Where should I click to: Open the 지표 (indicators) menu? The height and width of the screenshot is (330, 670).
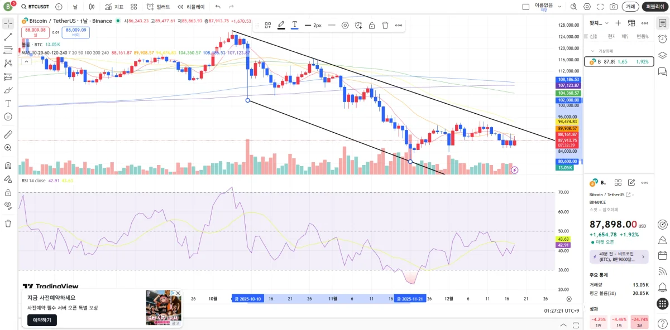pyautogui.click(x=114, y=7)
